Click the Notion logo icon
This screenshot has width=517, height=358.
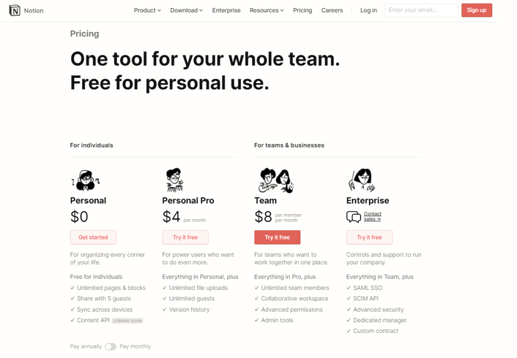[x=15, y=11]
